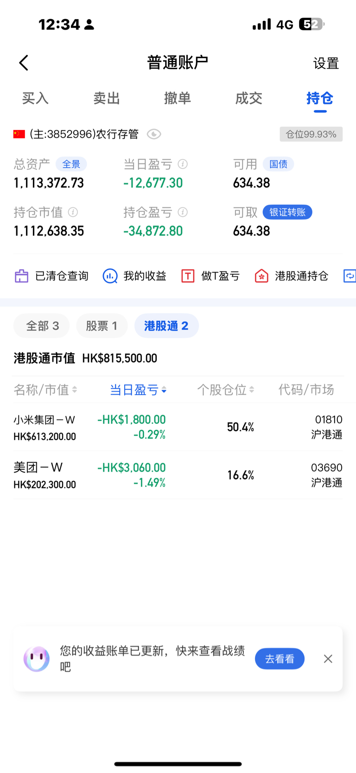
Task: Switch to the 卖出 tab
Action: [107, 98]
